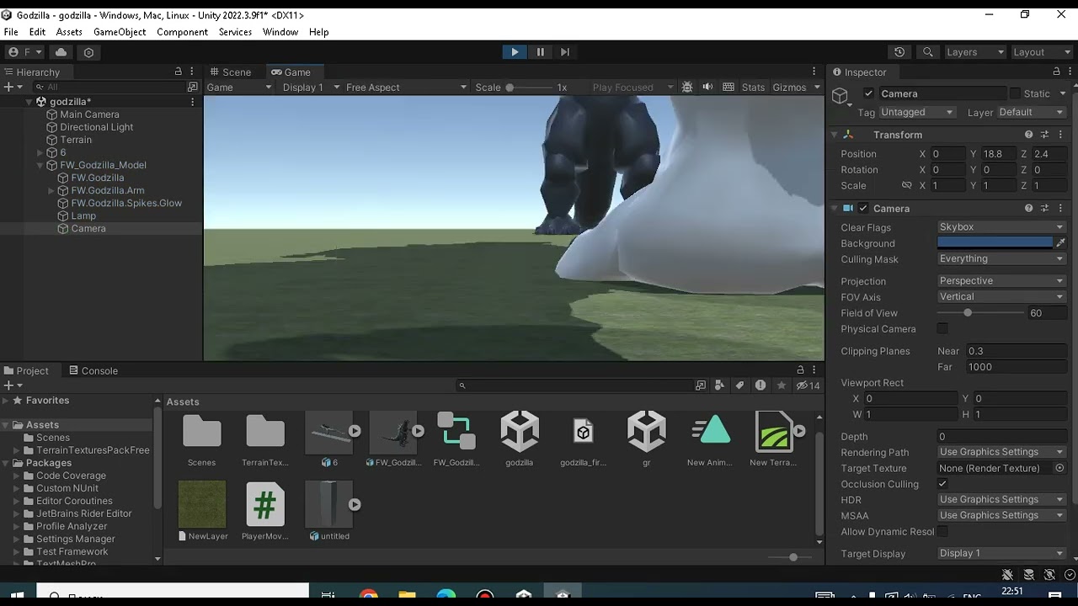The image size is (1078, 606).
Task: Open the Transform component options menu
Action: tap(1060, 135)
